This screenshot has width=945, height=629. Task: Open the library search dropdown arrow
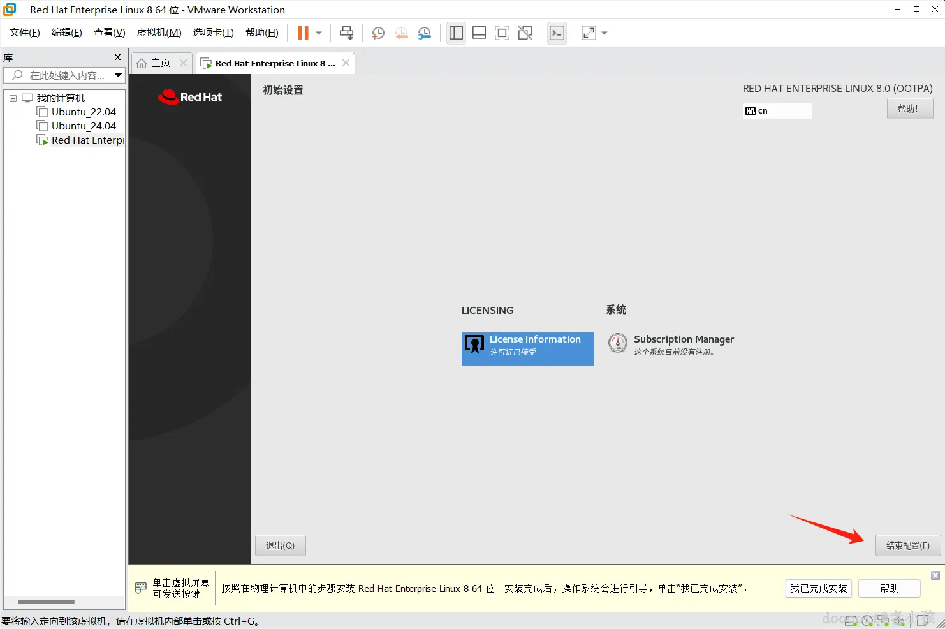click(118, 75)
